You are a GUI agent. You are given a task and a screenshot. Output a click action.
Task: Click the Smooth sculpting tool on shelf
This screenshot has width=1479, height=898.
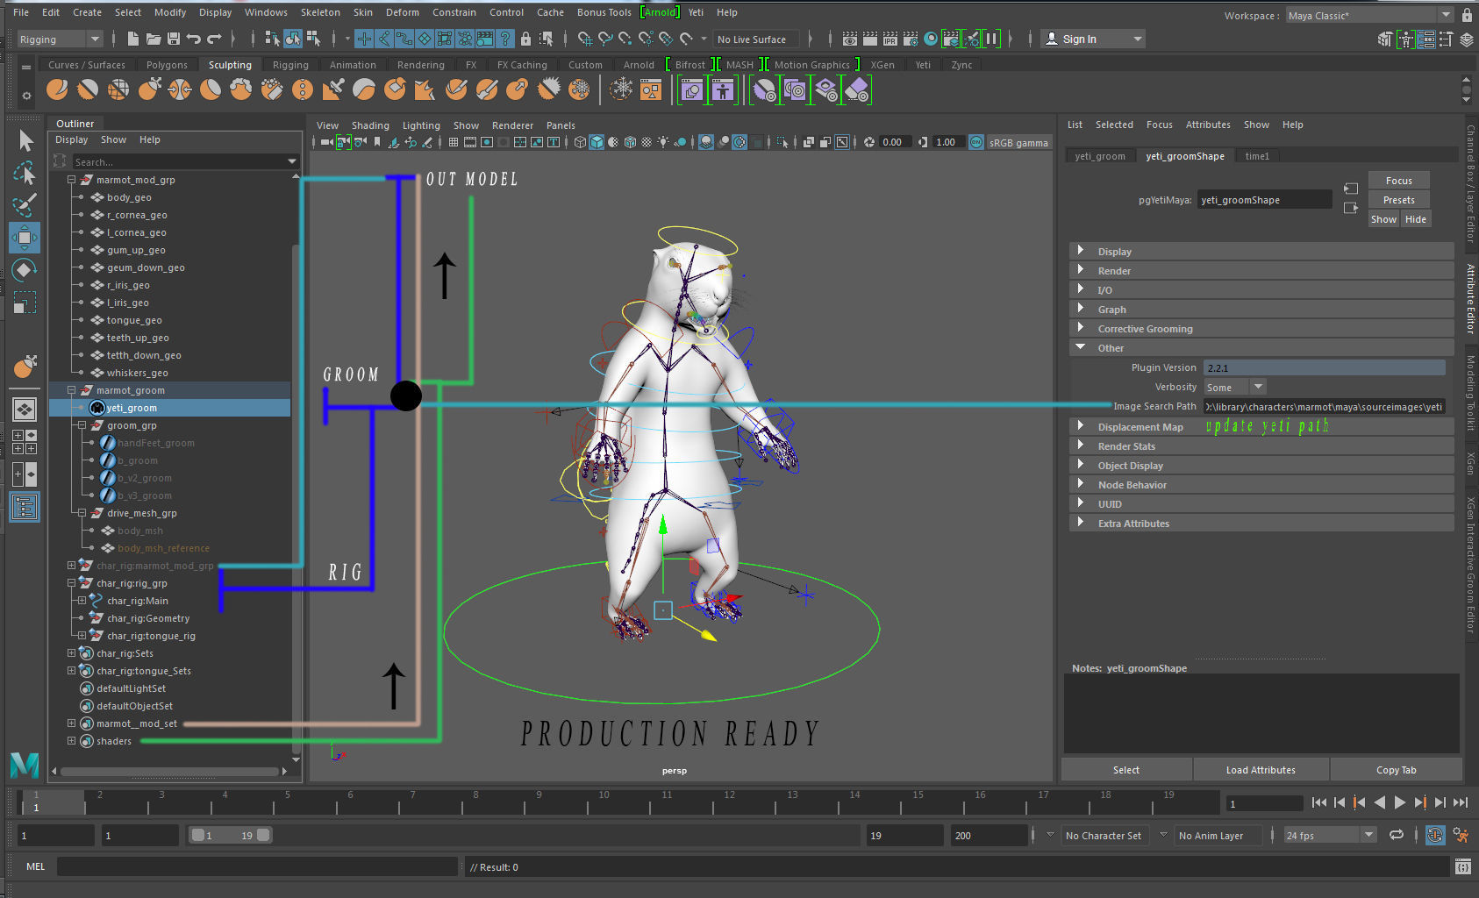tap(88, 89)
